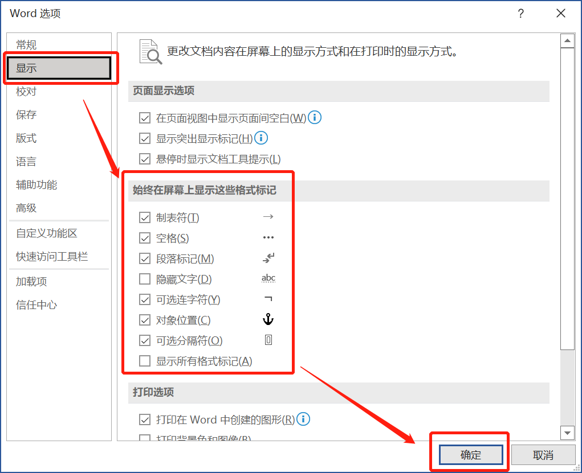Open the 版式 category
Image resolution: width=582 pixels, height=473 pixels.
[x=59, y=138]
